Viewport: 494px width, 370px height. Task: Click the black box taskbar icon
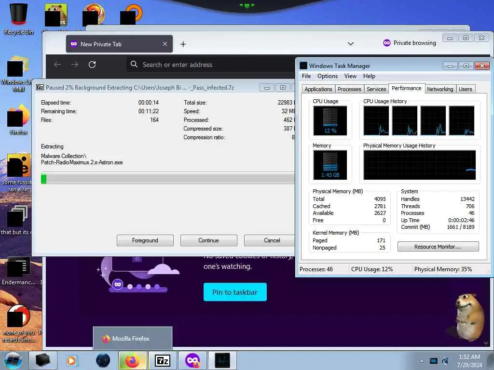coord(43,360)
